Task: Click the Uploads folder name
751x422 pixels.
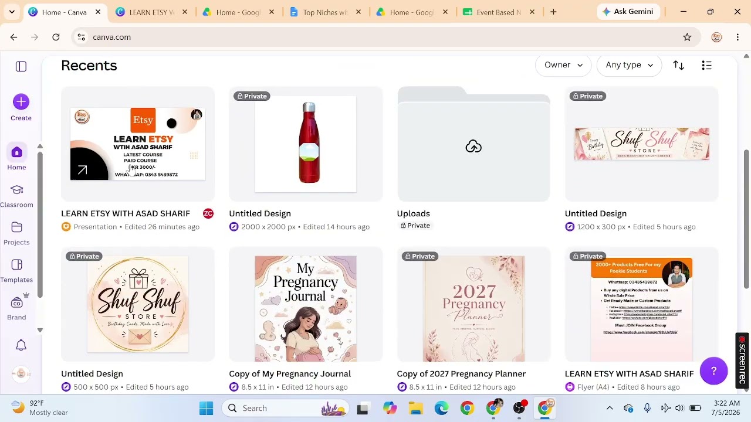Action: point(413,213)
